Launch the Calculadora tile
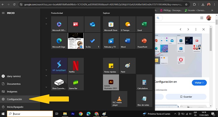The height and width of the screenshot is (117, 218). coord(144,82)
